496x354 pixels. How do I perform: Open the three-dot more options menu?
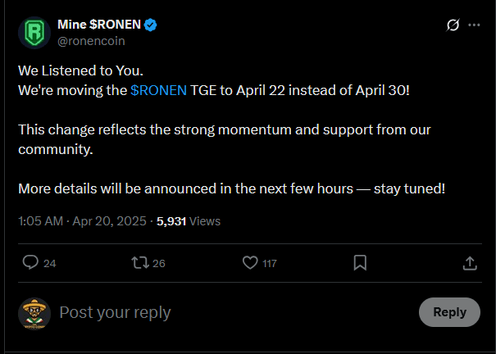pos(474,25)
